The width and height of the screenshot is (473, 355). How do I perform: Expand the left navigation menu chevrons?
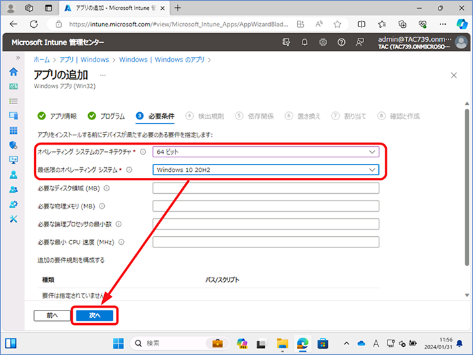(18, 58)
